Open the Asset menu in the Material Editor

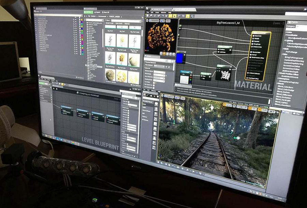[x=157, y=12]
